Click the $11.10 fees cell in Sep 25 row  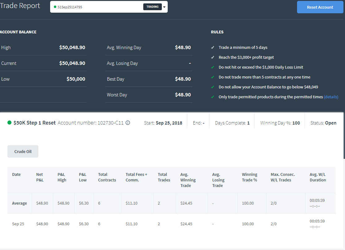(132, 224)
